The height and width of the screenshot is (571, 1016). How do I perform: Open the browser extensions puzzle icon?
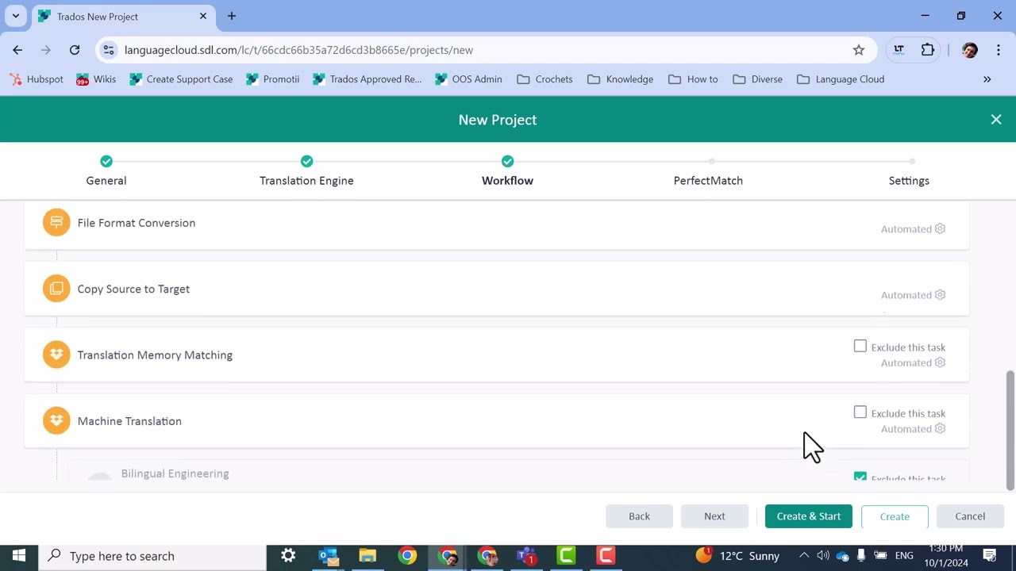928,50
